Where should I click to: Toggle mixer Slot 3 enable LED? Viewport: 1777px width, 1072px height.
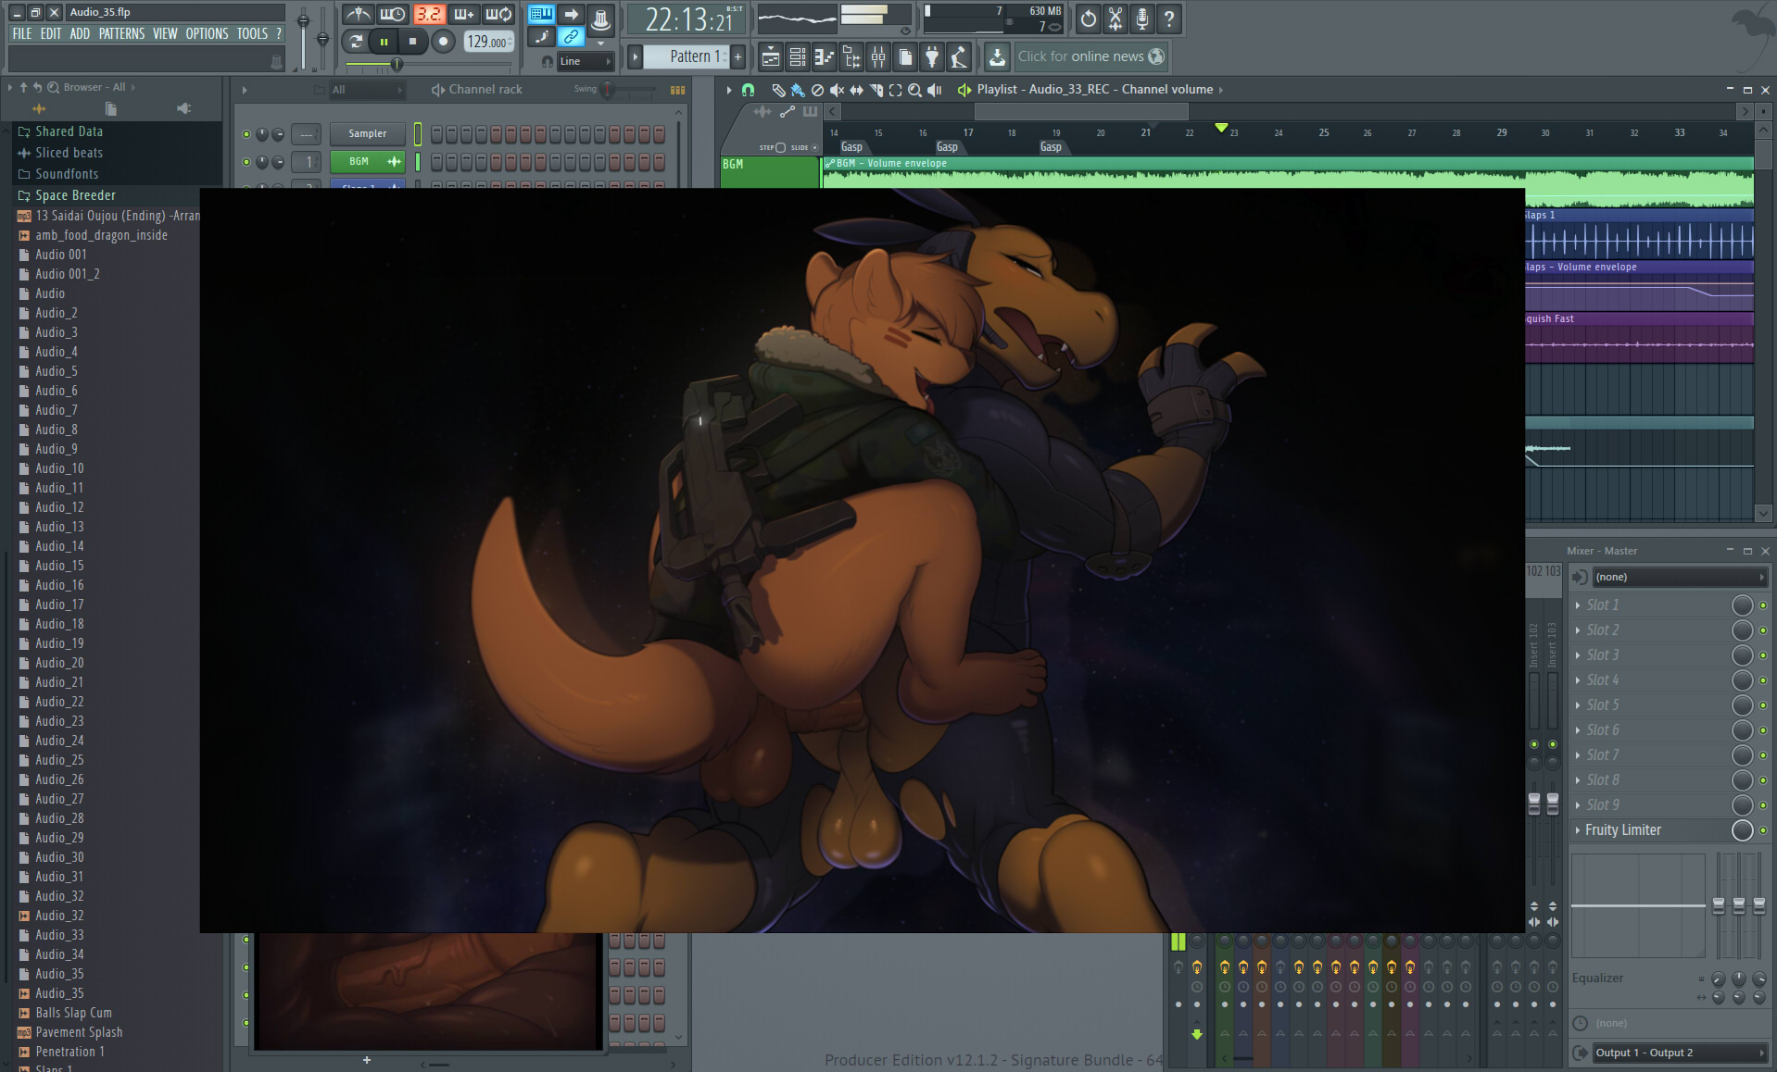1763,655
